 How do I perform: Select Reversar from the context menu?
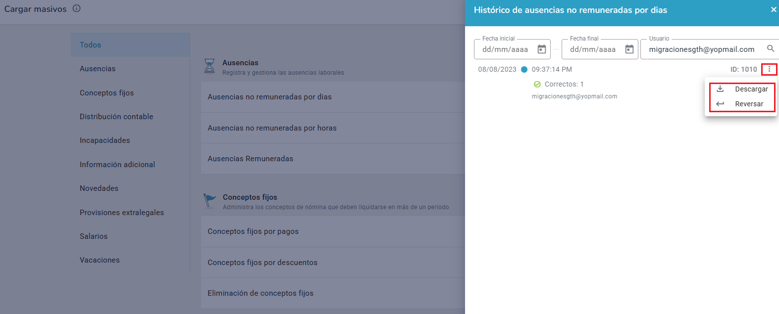pyautogui.click(x=741, y=104)
